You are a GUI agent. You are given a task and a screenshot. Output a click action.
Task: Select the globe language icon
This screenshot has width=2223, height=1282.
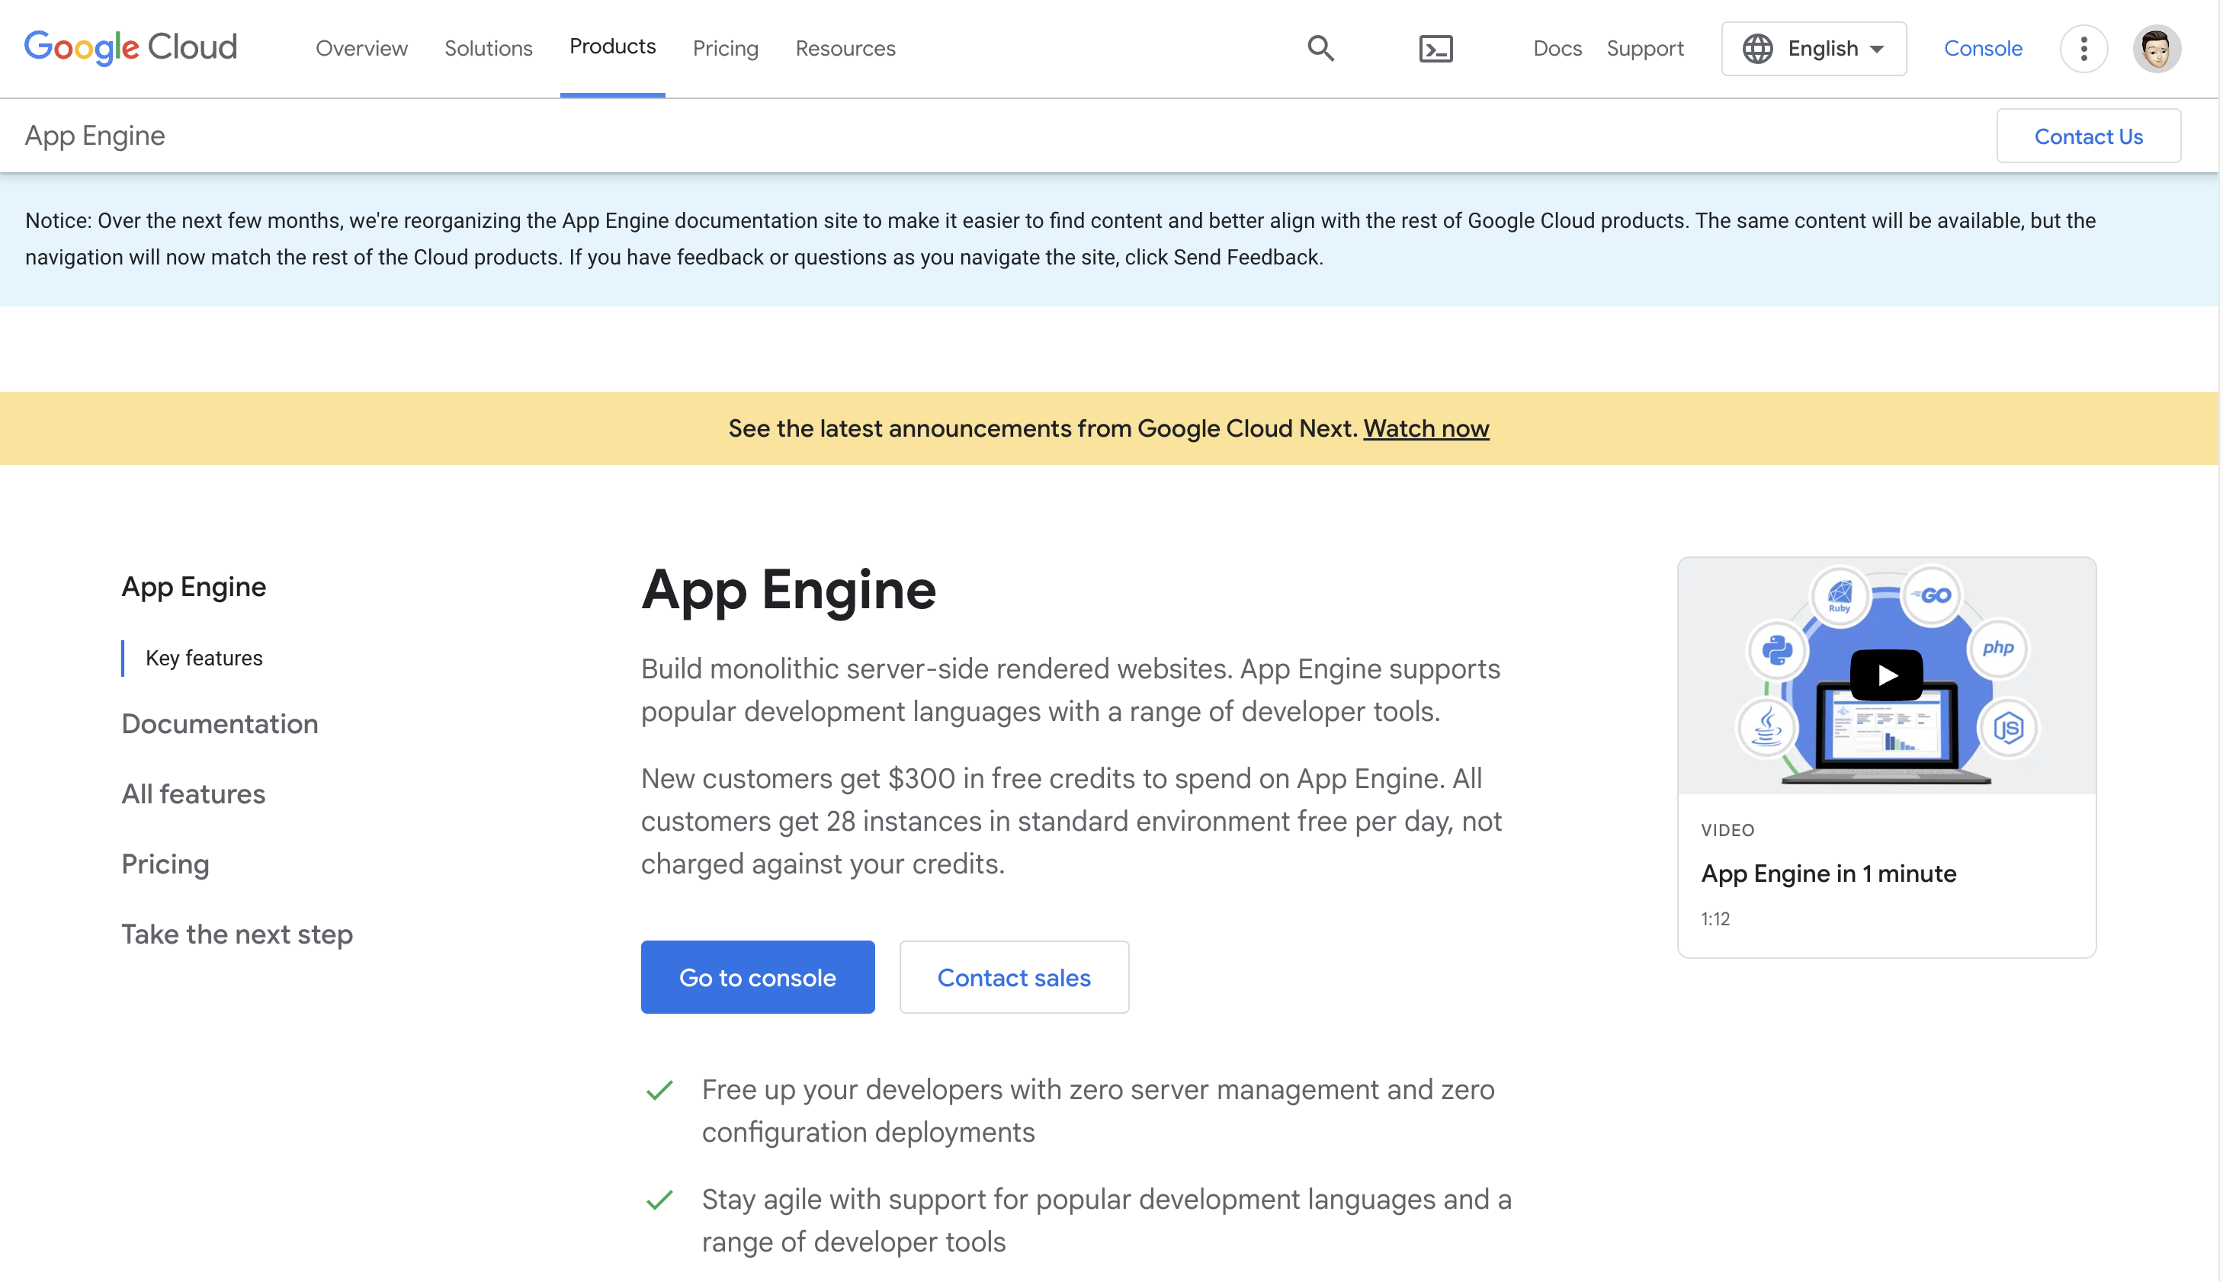pos(1760,47)
